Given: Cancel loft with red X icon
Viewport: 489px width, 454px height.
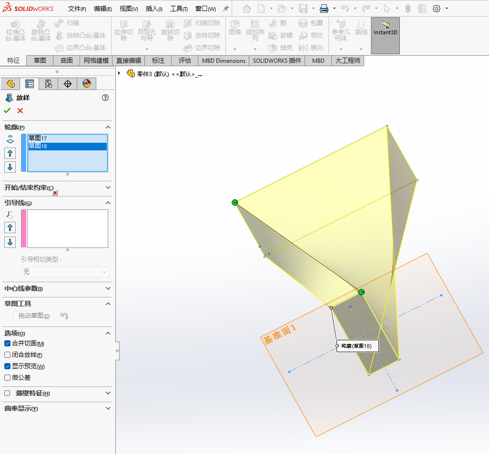Looking at the screenshot, I should (x=20, y=110).
